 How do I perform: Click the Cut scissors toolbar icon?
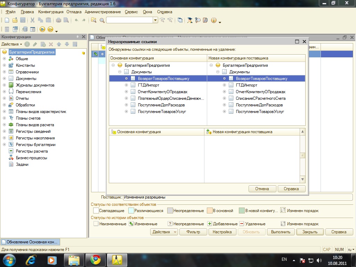click(32, 20)
